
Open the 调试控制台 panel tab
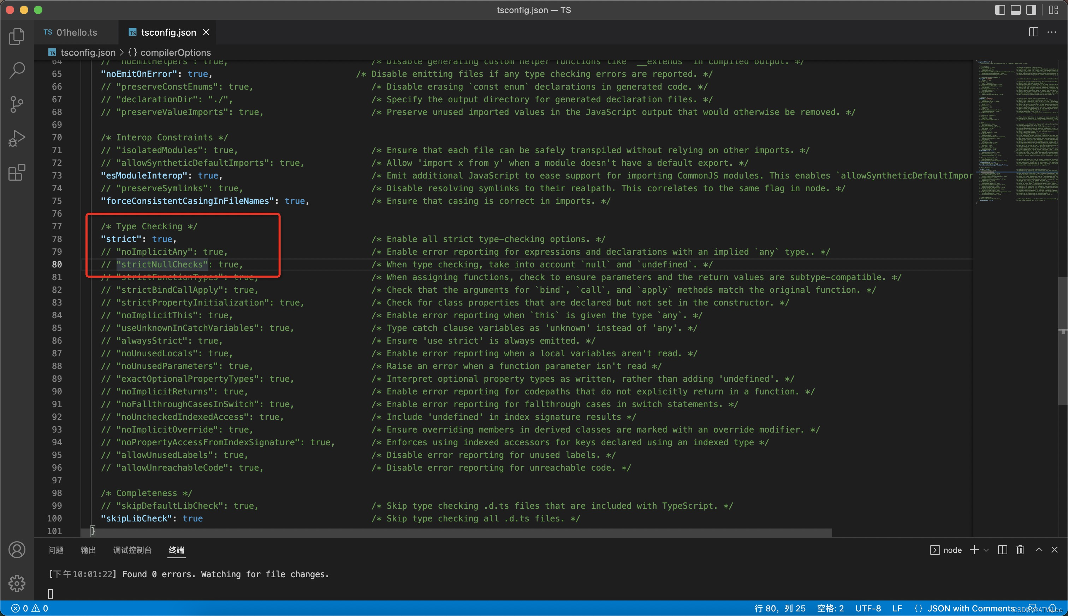pyautogui.click(x=132, y=550)
